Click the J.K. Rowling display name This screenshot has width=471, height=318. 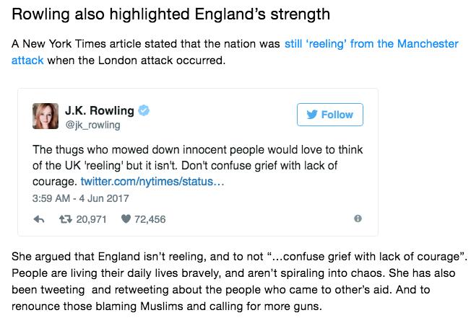point(100,110)
